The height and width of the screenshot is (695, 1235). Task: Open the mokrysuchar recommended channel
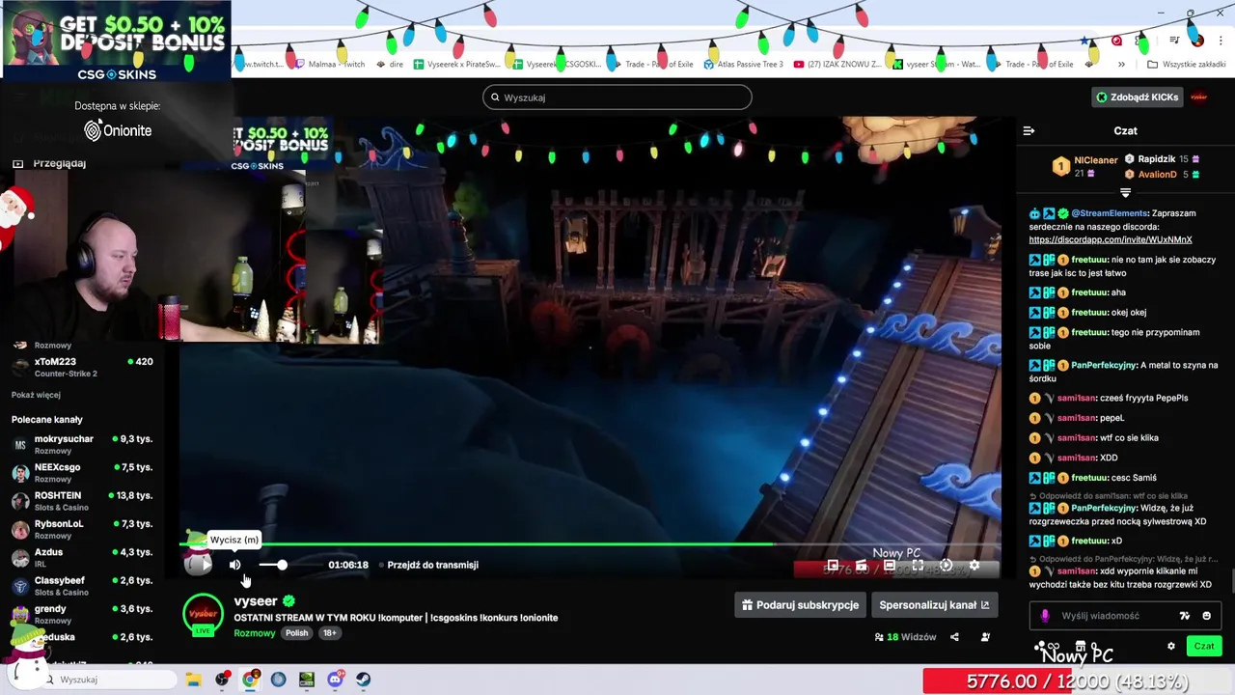point(82,444)
